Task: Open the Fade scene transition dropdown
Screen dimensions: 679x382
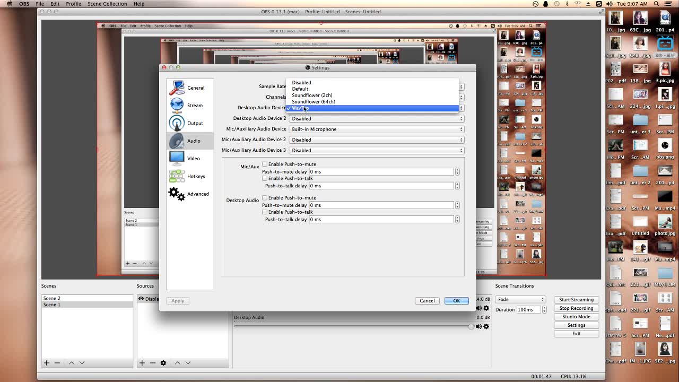Action: (x=520, y=299)
